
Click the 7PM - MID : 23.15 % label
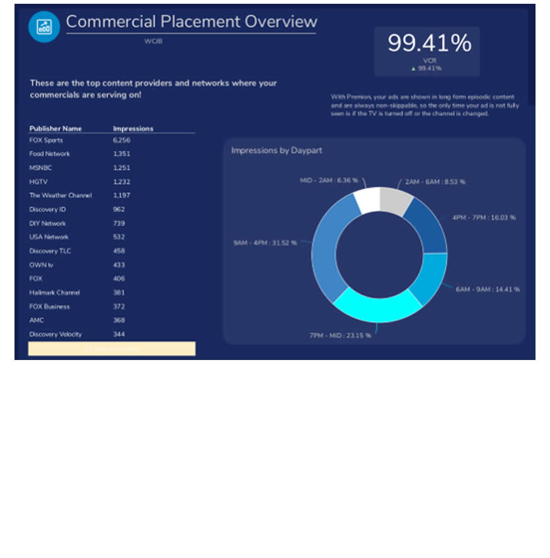coord(340,335)
